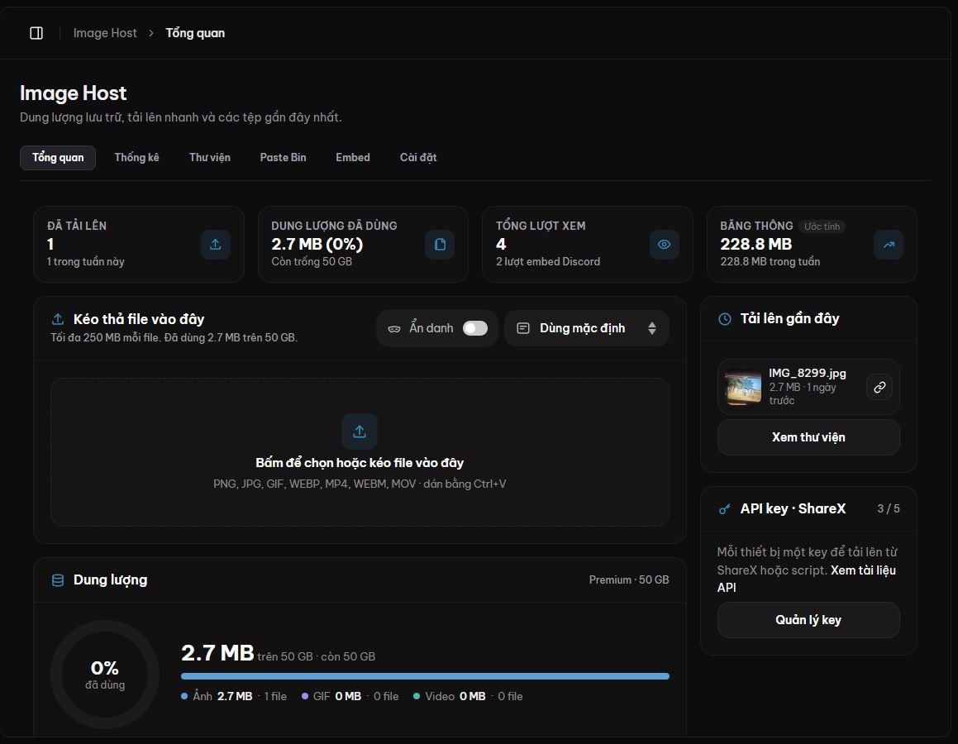The height and width of the screenshot is (744, 958).
Task: Switch to the Thống kê tab
Action: pyautogui.click(x=137, y=158)
